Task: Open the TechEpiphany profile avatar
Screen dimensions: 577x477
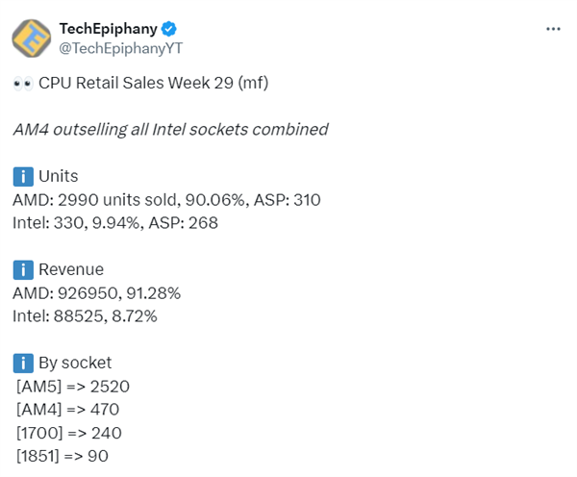Action: pos(31,38)
